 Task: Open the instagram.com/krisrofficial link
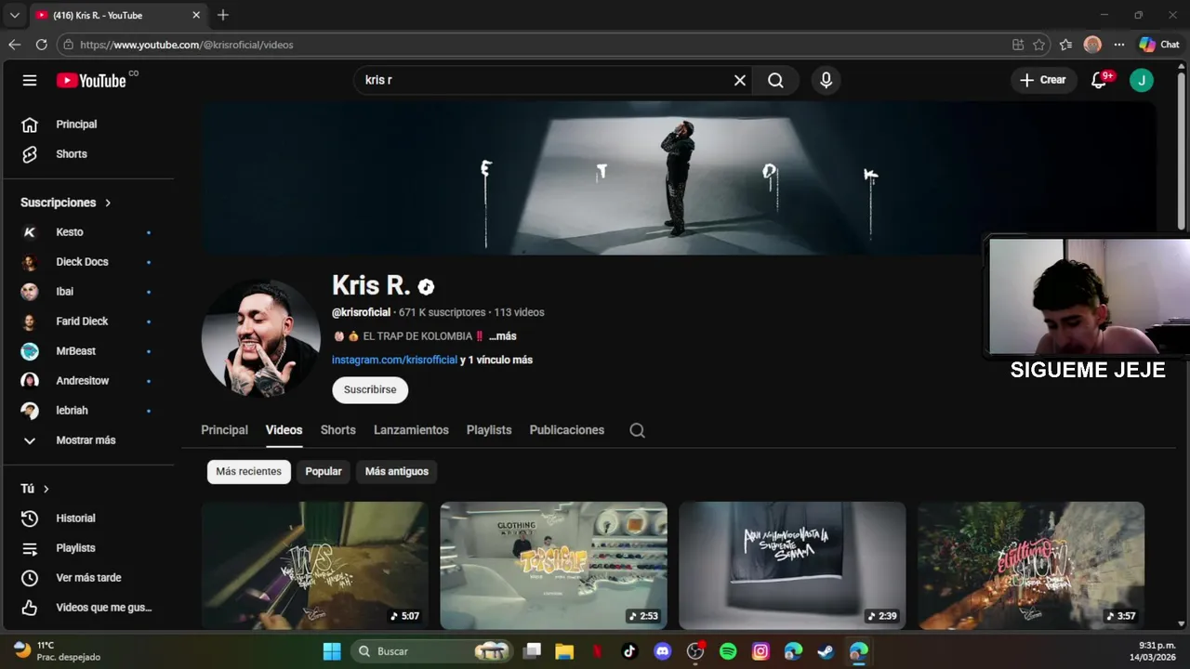[394, 360]
